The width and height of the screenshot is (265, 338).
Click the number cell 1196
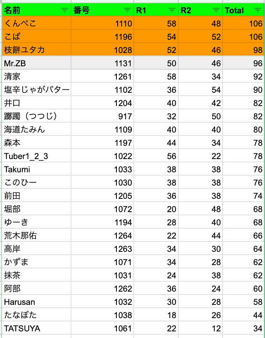[x=103, y=37]
